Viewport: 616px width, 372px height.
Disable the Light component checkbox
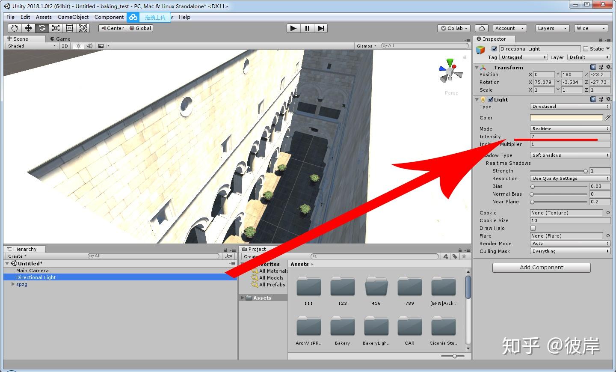click(x=490, y=99)
